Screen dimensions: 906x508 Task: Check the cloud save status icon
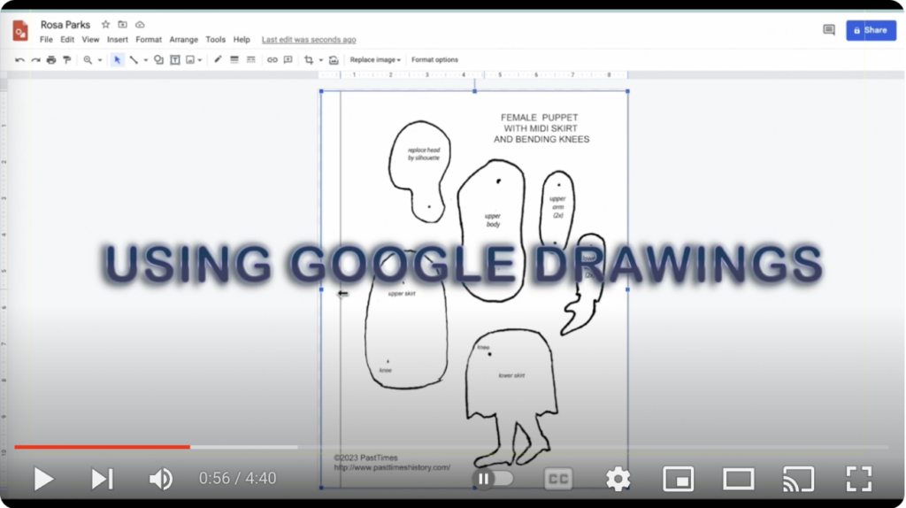pos(140,25)
